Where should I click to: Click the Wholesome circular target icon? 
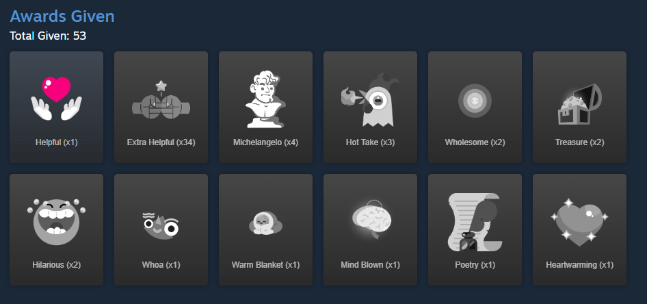tap(475, 101)
